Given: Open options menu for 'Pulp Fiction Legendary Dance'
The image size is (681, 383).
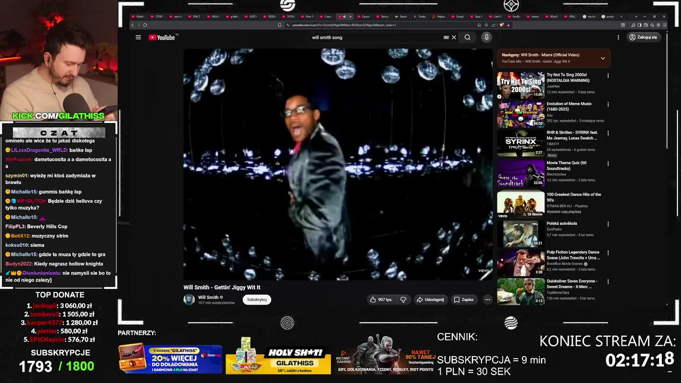Looking at the screenshot, I should [608, 253].
